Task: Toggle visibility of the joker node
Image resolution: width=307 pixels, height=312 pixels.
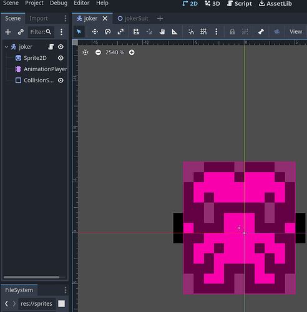Action: coord(61,47)
